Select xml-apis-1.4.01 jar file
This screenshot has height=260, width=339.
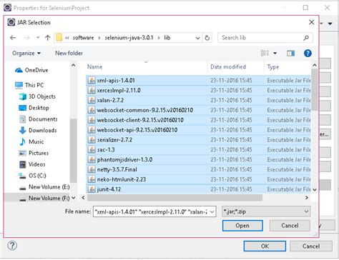point(198,81)
